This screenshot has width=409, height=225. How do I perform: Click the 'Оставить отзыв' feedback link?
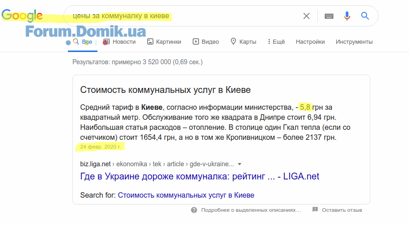(342, 210)
